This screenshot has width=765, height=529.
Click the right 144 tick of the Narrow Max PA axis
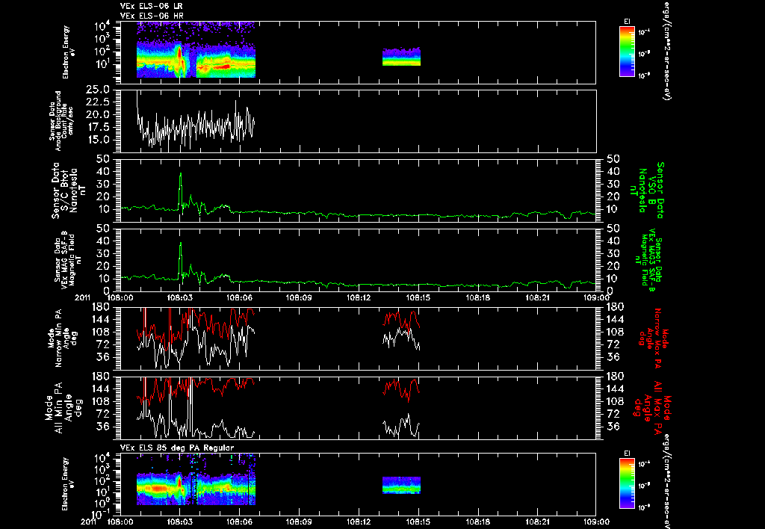[615, 320]
